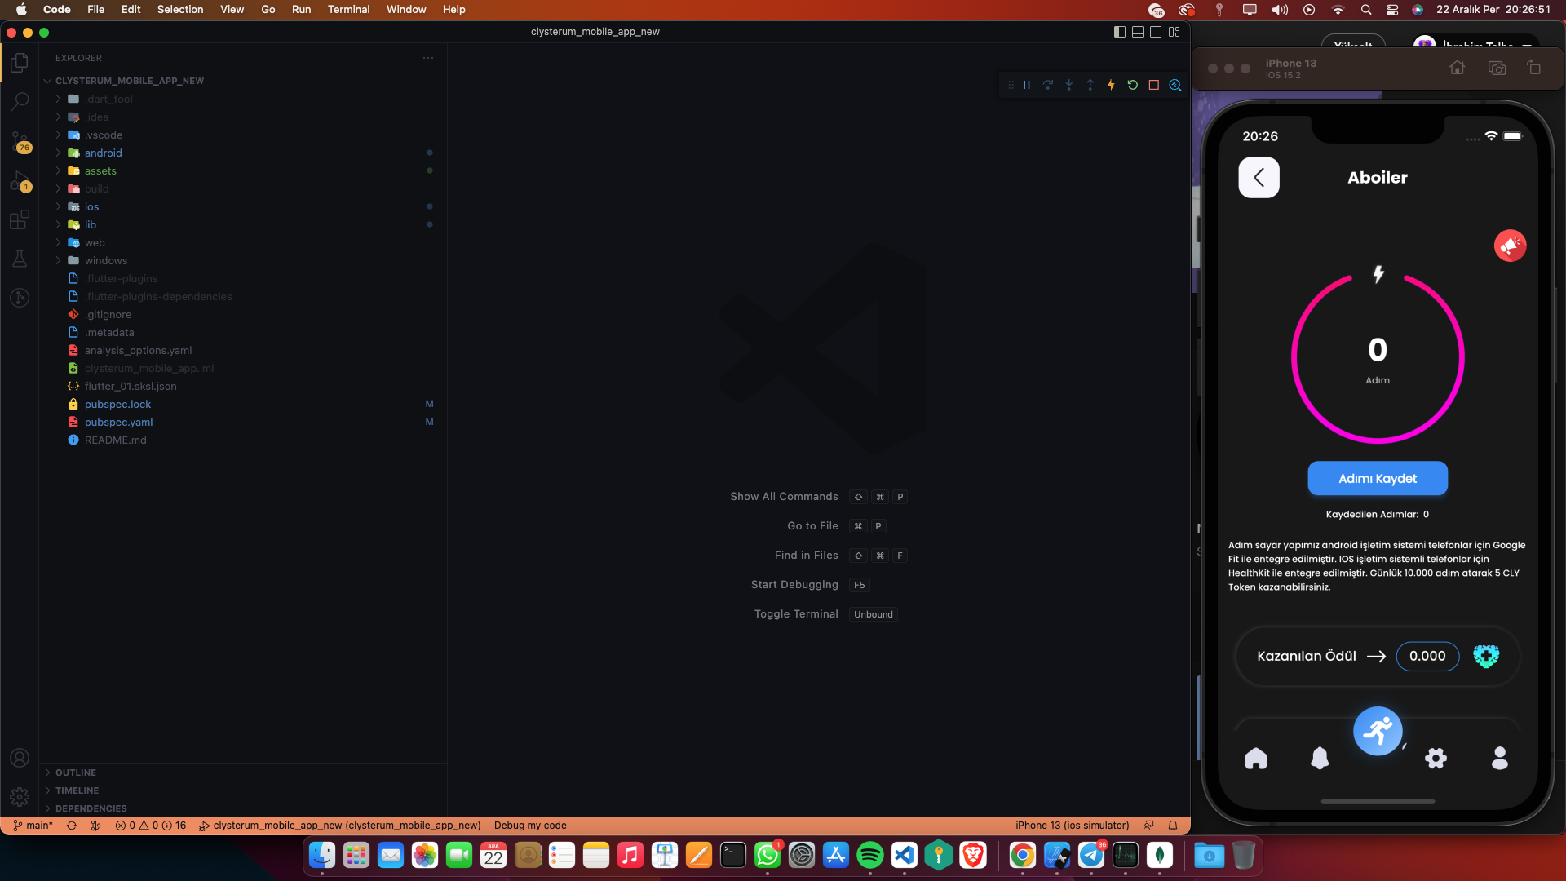Open the Source Control view
Viewport: 1566px width, 881px height.
point(20,142)
